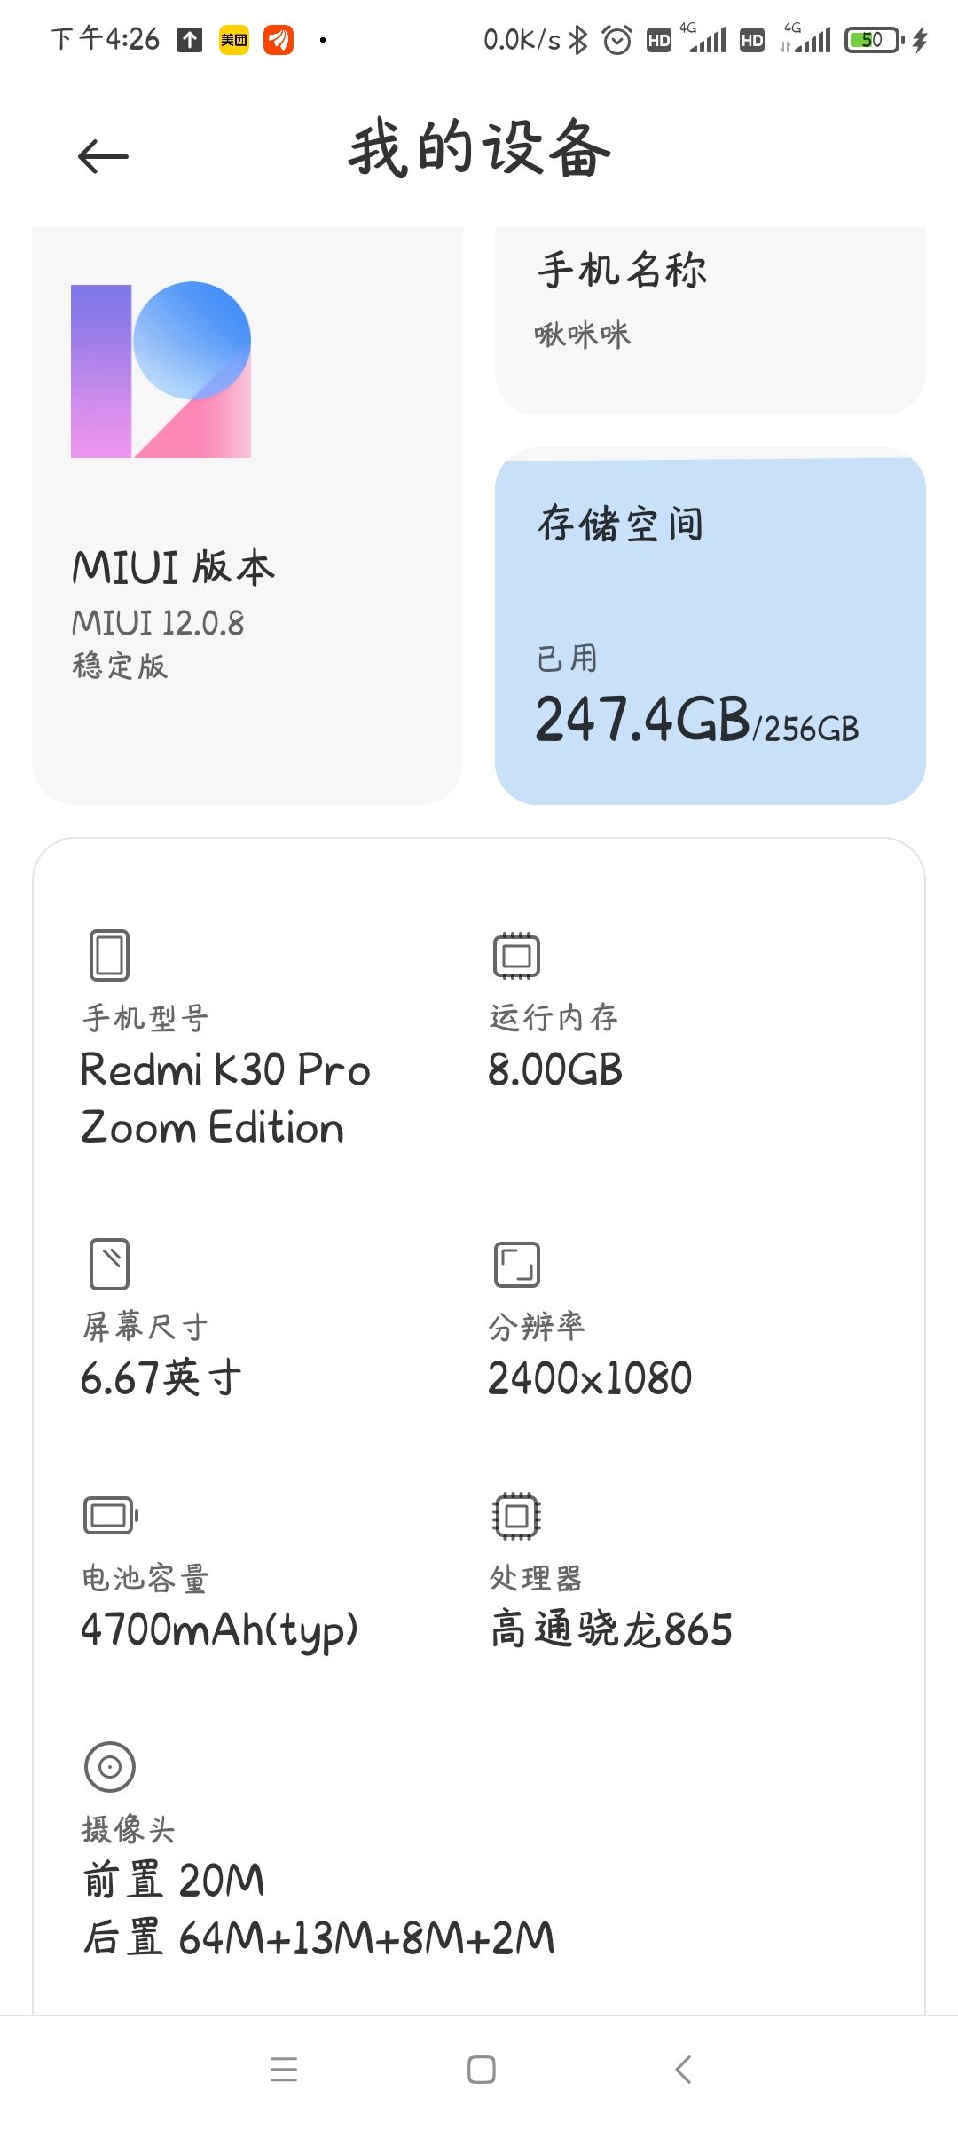Open the 存储空间 storage card
958x2130 pixels.
[x=710, y=626]
